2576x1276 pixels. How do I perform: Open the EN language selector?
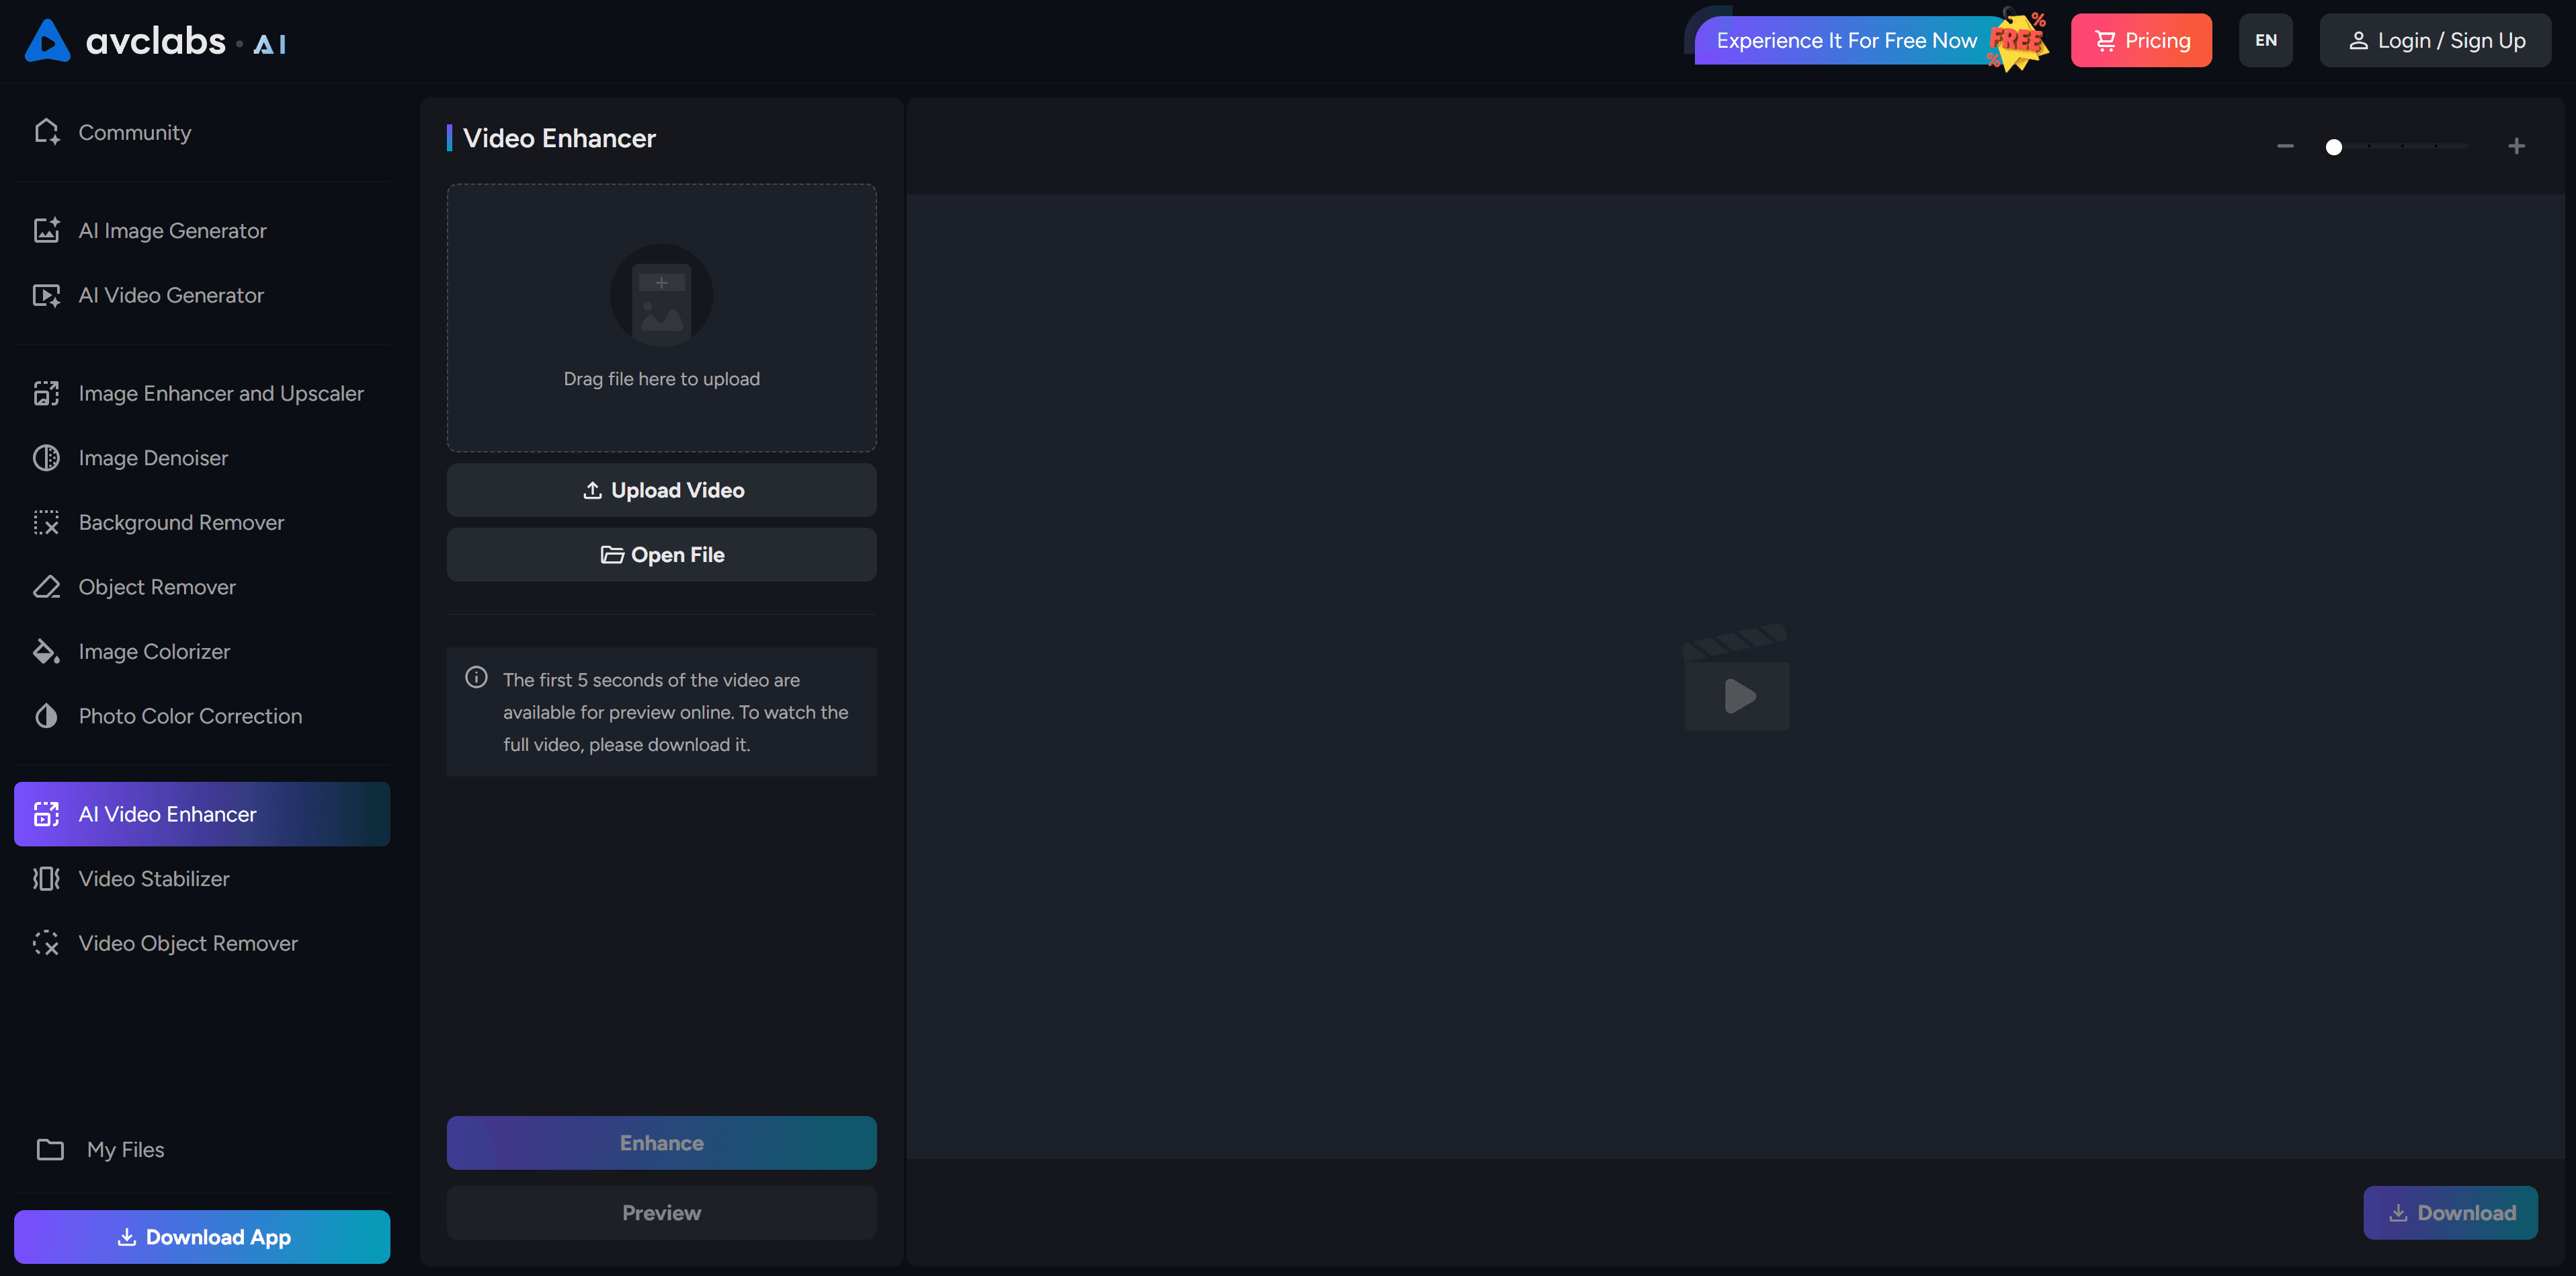(x=2266, y=41)
